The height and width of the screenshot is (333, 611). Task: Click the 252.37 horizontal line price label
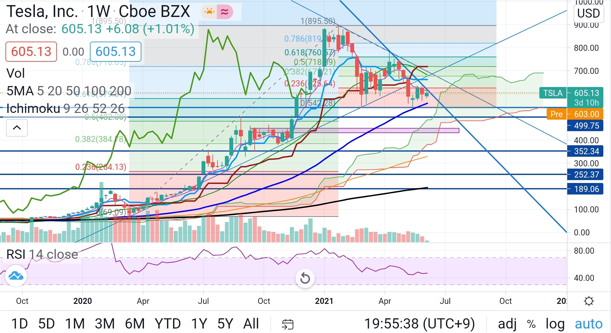(x=585, y=175)
